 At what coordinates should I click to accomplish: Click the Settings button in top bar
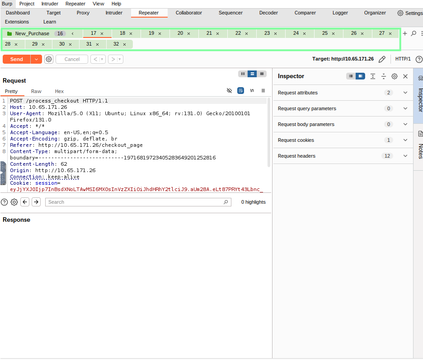409,13
